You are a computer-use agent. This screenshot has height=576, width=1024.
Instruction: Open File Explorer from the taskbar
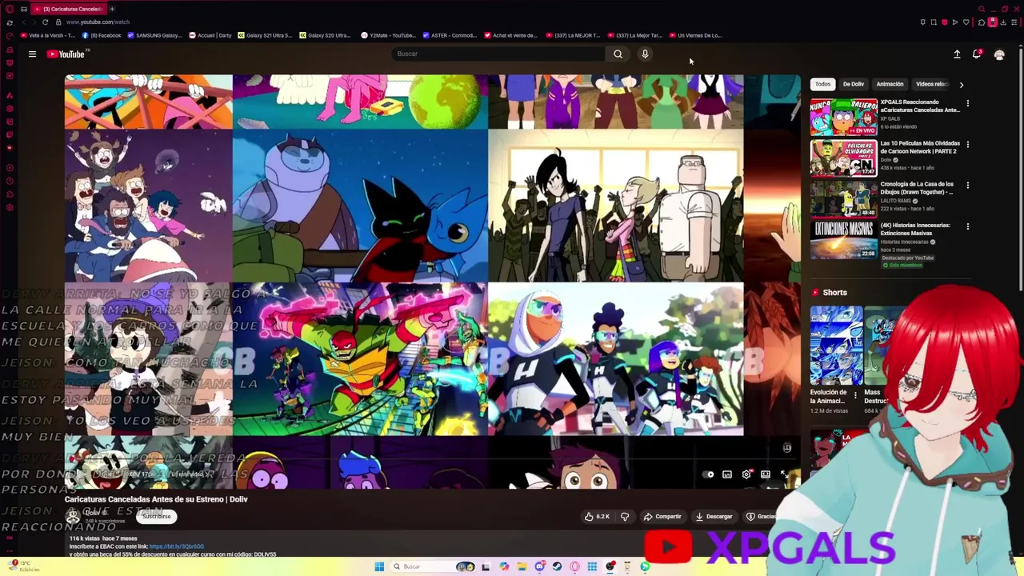click(x=522, y=566)
